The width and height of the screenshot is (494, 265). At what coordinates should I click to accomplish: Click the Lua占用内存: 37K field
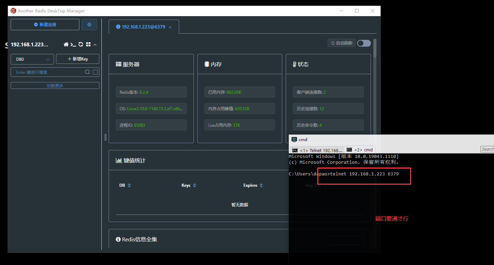click(240, 125)
